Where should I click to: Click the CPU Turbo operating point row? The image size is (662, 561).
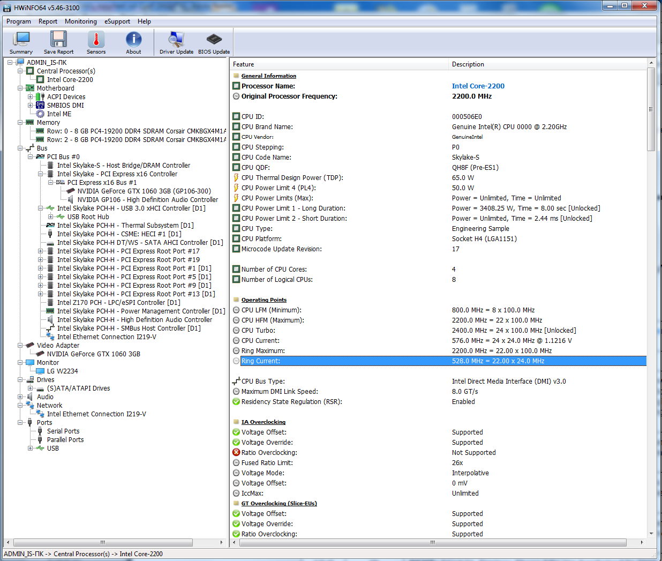439,331
